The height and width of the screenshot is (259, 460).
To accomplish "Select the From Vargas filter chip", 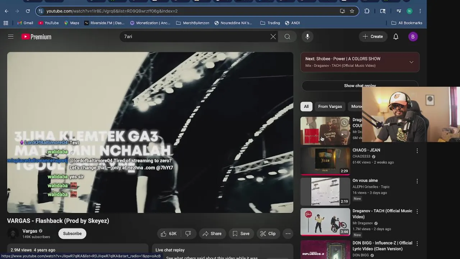I will (330, 106).
